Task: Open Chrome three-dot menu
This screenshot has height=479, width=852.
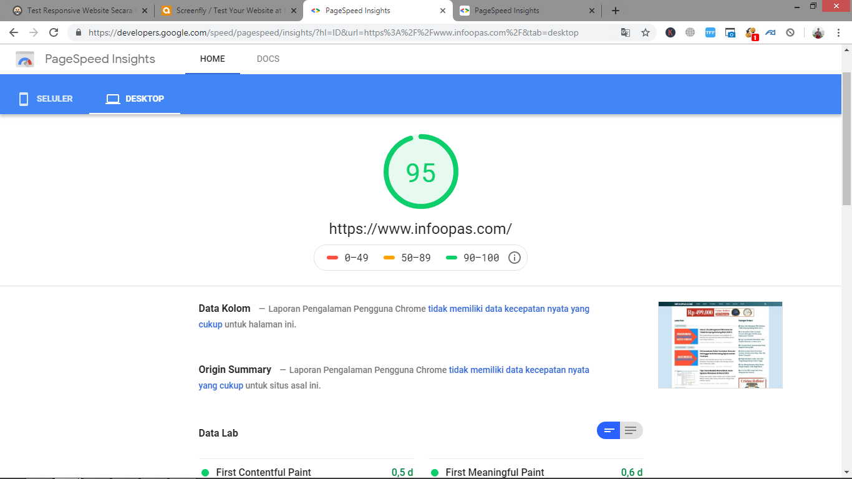Action: [x=838, y=32]
